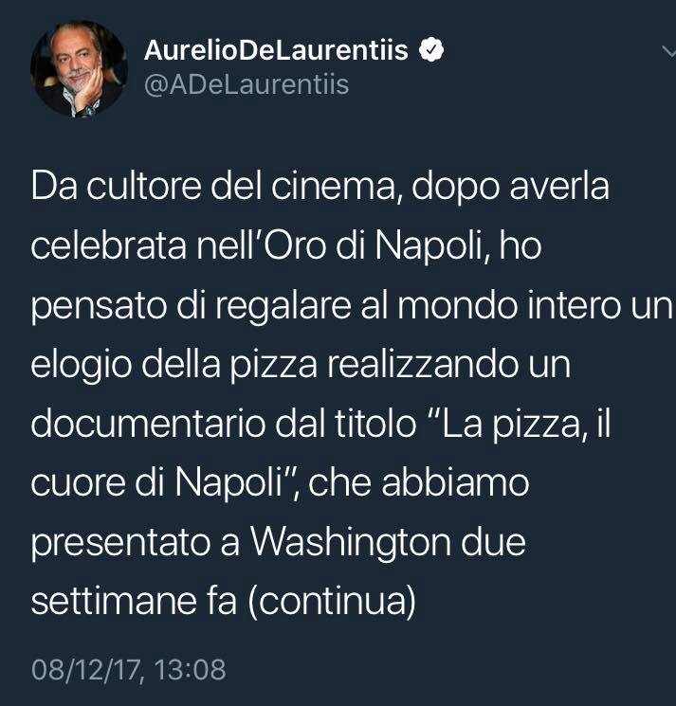Viewport: 676px width, 706px height.
Task: Click the phrase "pensato di regalare"
Action: pos(191,305)
